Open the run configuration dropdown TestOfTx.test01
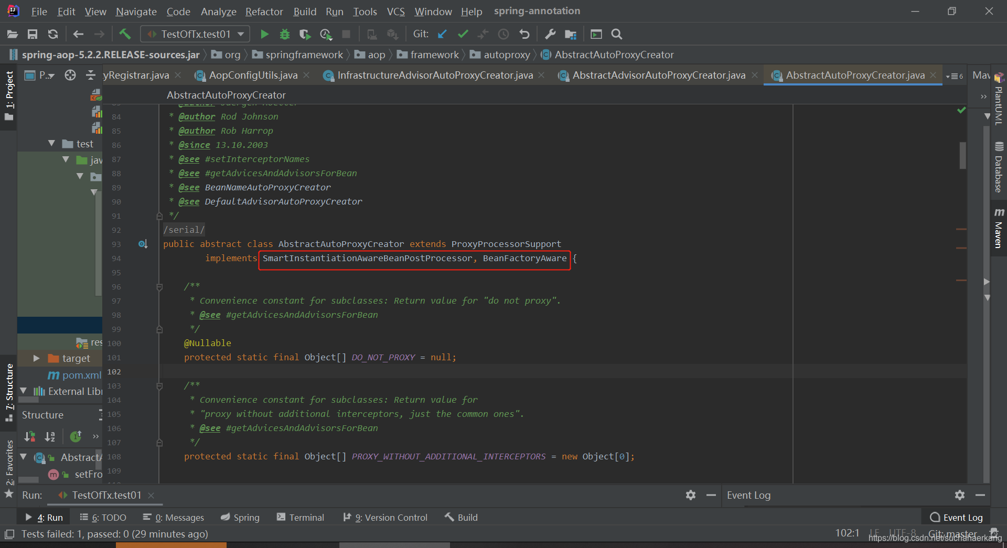Screen dimensions: 1007x548 (x=195, y=34)
